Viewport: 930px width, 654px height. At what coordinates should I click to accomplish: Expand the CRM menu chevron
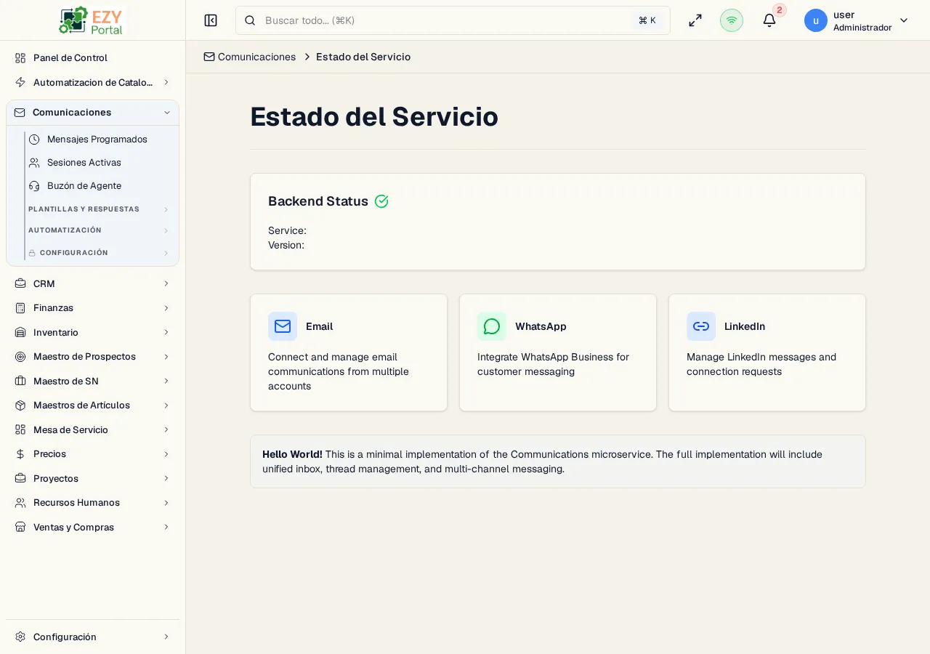(166, 283)
